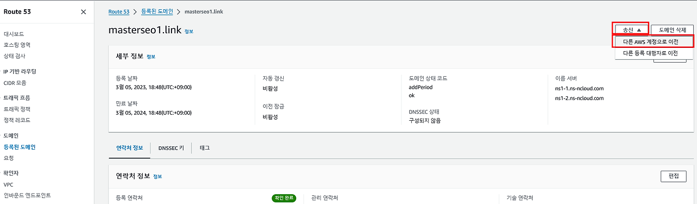Close the Route 53 navigation panel

pyautogui.click(x=83, y=11)
